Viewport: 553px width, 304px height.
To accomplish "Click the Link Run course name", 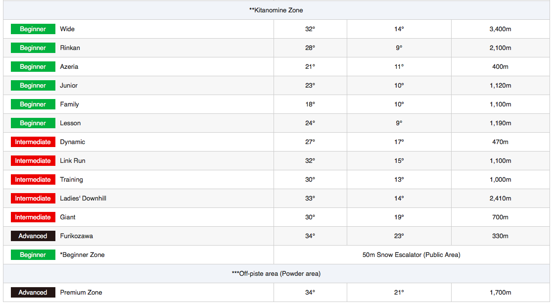I will [x=73, y=161].
